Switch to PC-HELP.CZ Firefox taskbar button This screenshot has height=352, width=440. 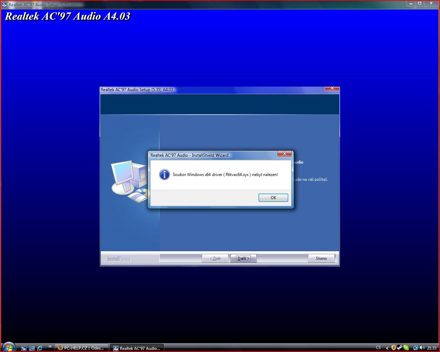(82, 348)
